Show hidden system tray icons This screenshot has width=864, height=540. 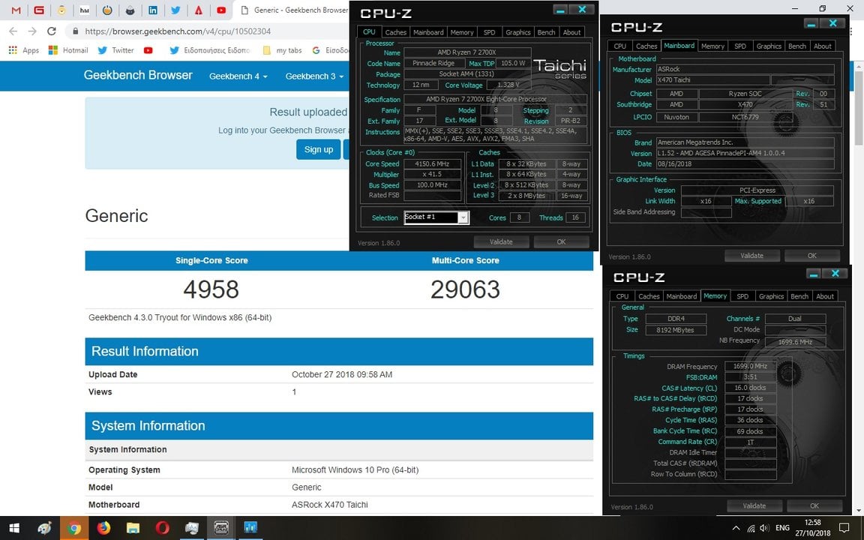[x=736, y=528]
